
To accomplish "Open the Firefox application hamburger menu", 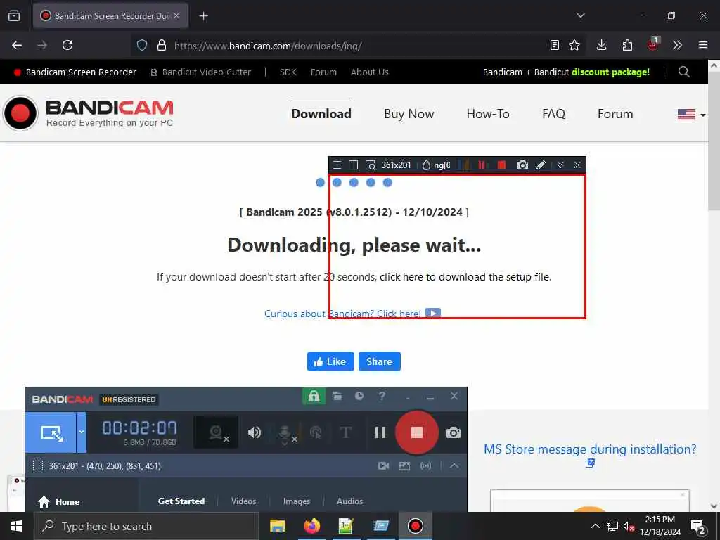I will coord(702,45).
